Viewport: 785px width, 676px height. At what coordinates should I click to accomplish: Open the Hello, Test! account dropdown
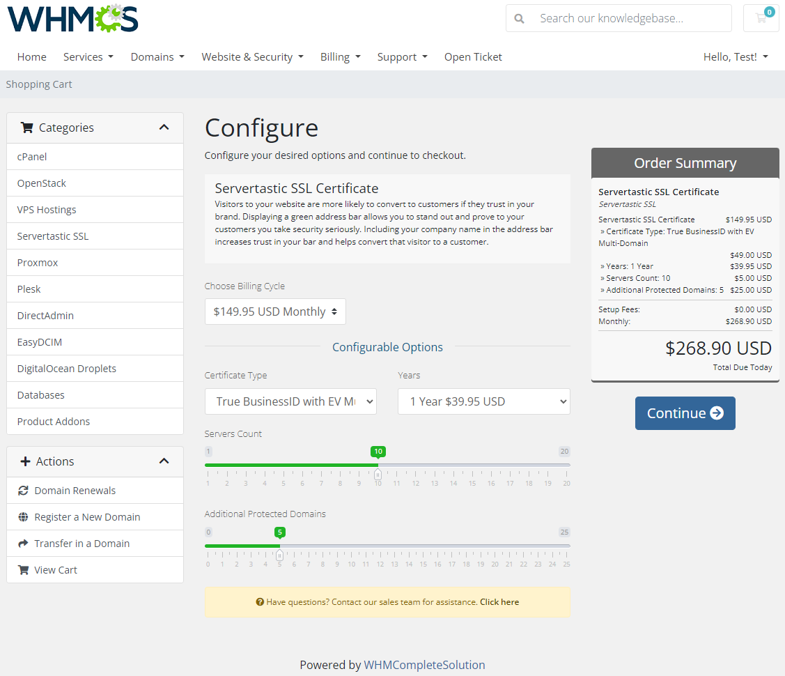[x=736, y=57]
